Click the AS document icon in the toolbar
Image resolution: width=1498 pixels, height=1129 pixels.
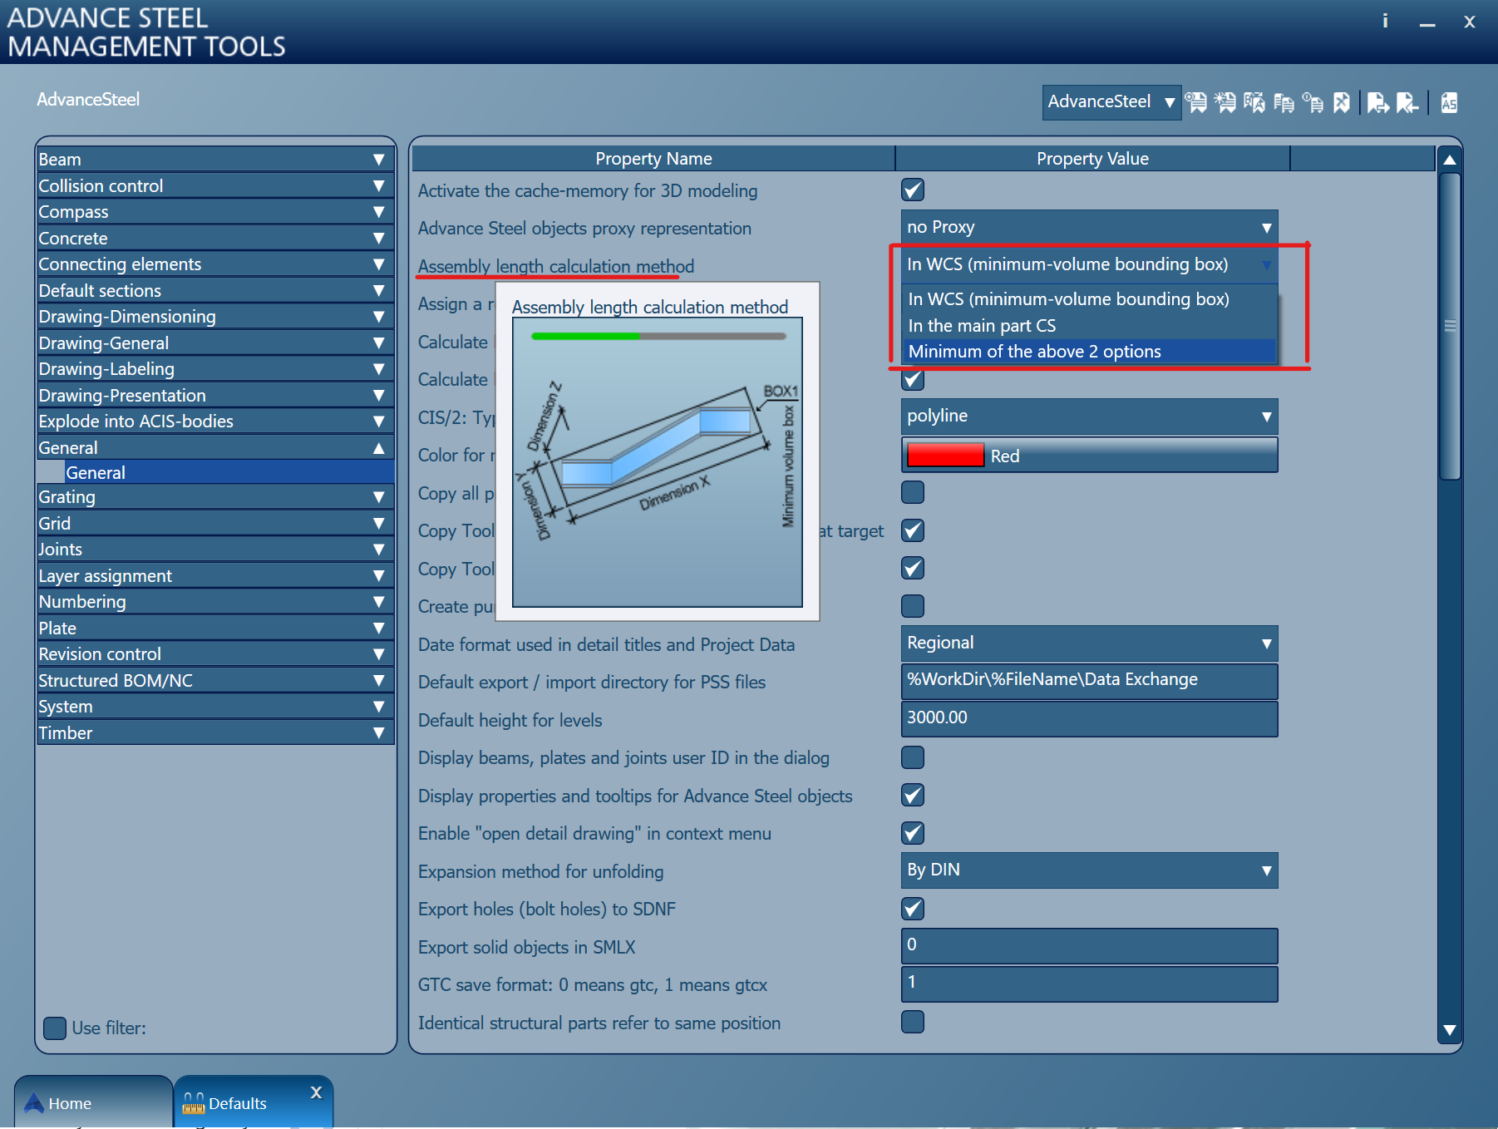click(1449, 102)
